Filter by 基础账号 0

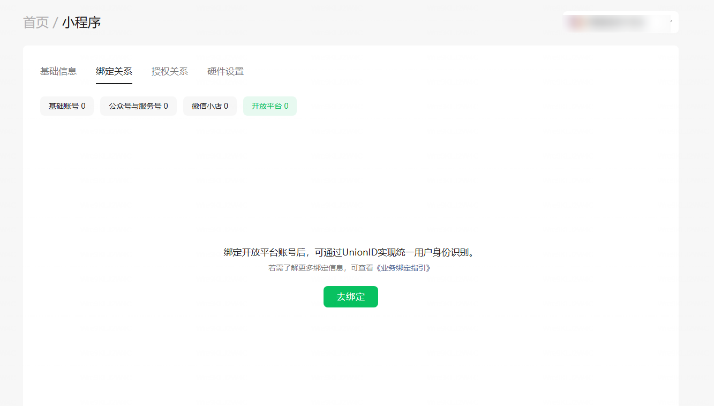[x=67, y=106]
